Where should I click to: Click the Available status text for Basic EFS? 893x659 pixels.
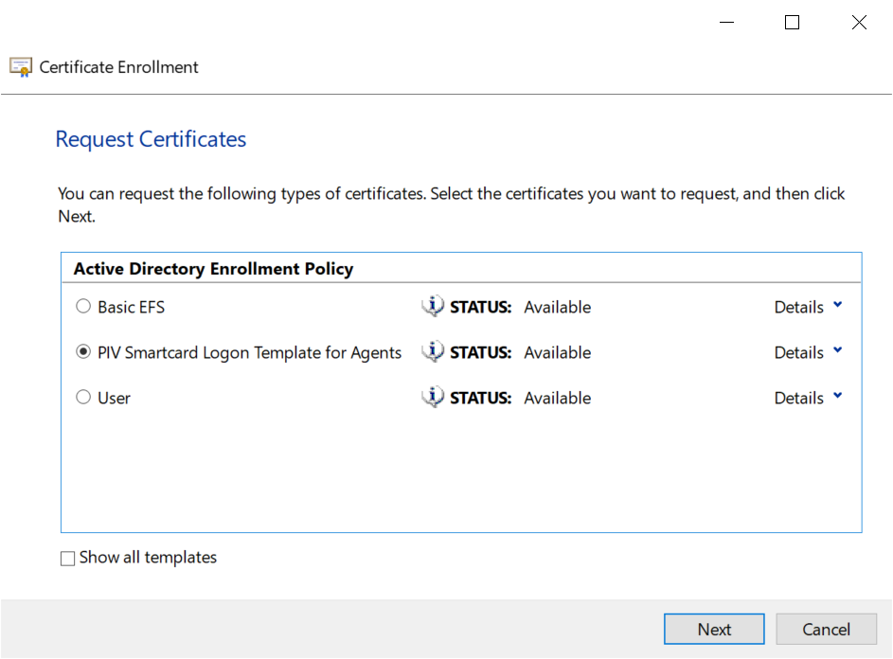(x=557, y=307)
